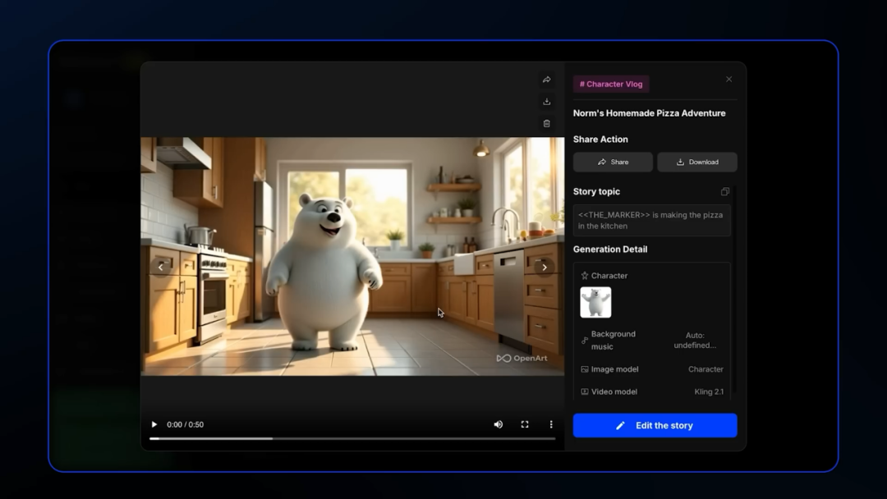
Task: Open the polar bear character thumbnail
Action: [x=595, y=302]
